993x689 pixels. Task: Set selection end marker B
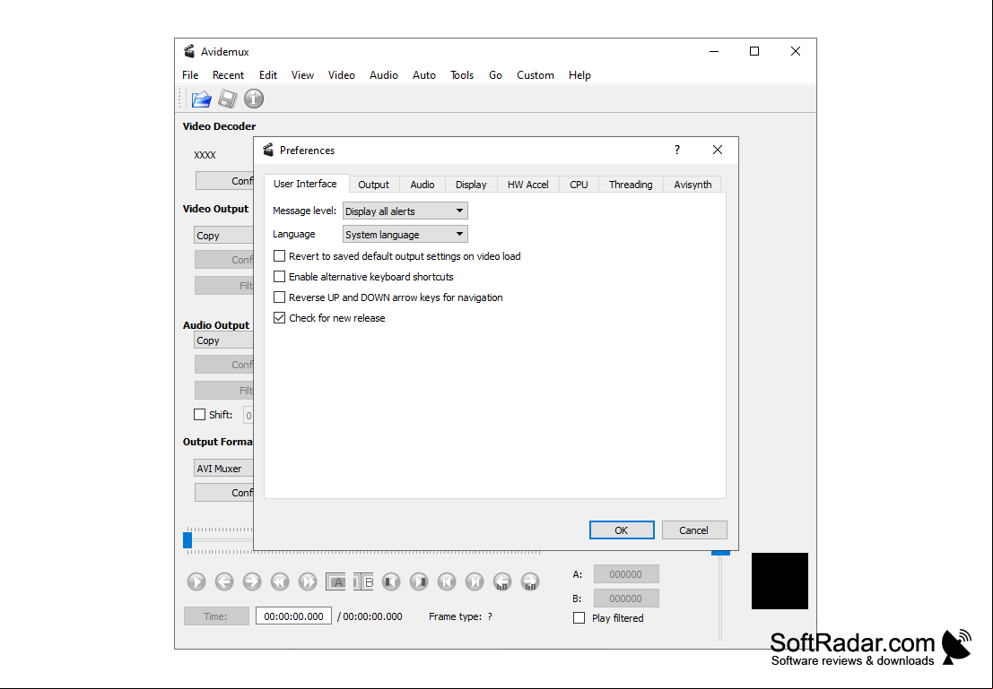pos(363,581)
